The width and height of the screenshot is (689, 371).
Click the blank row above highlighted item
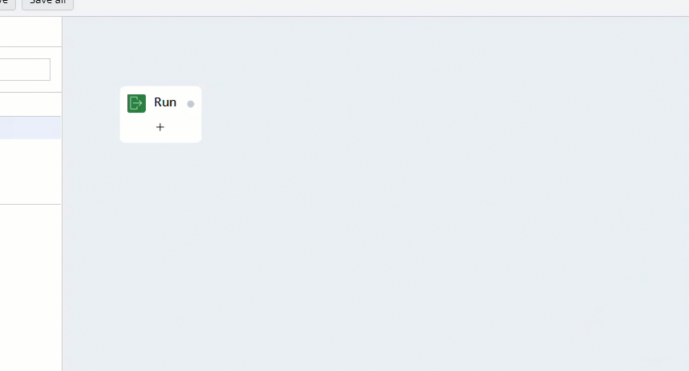(30, 105)
